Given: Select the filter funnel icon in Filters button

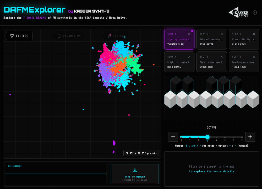Looking at the screenshot, I should 12,36.
